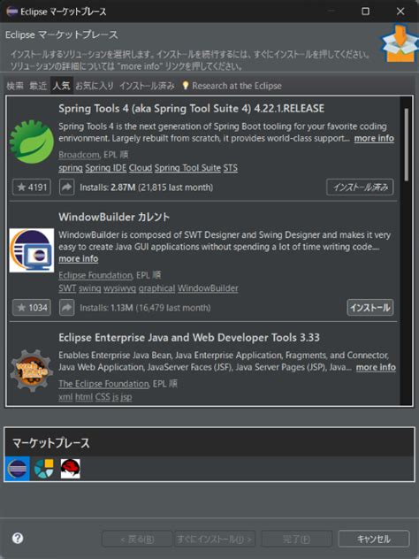Click the STS tag link
Screen dimensions: 419x559
[x=230, y=168]
